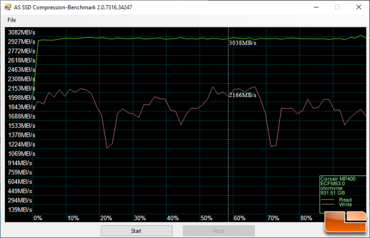This screenshot has height=238, width=370.
Task: Click the 40% compression axis label
Action: [x=173, y=218]
